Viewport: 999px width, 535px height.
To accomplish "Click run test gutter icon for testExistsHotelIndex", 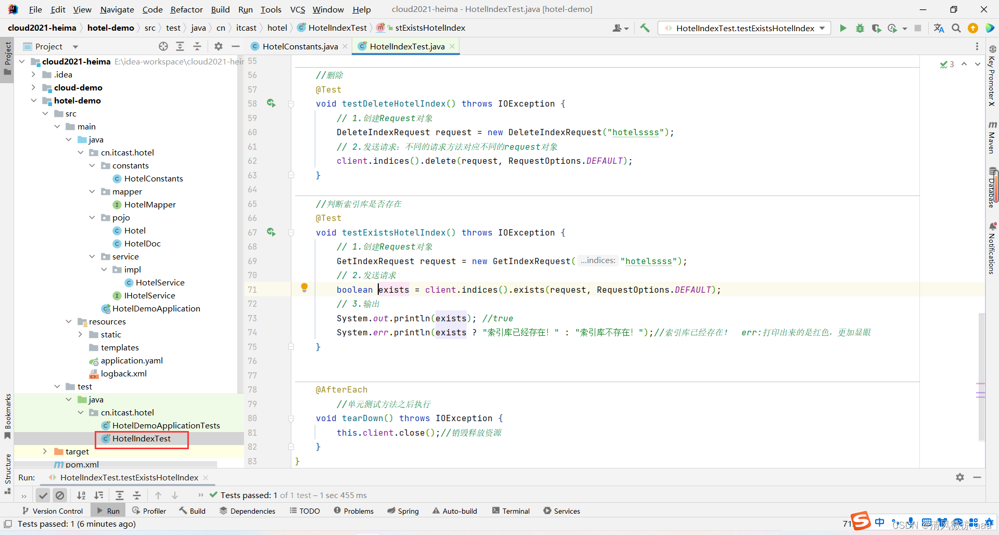I will [x=271, y=232].
